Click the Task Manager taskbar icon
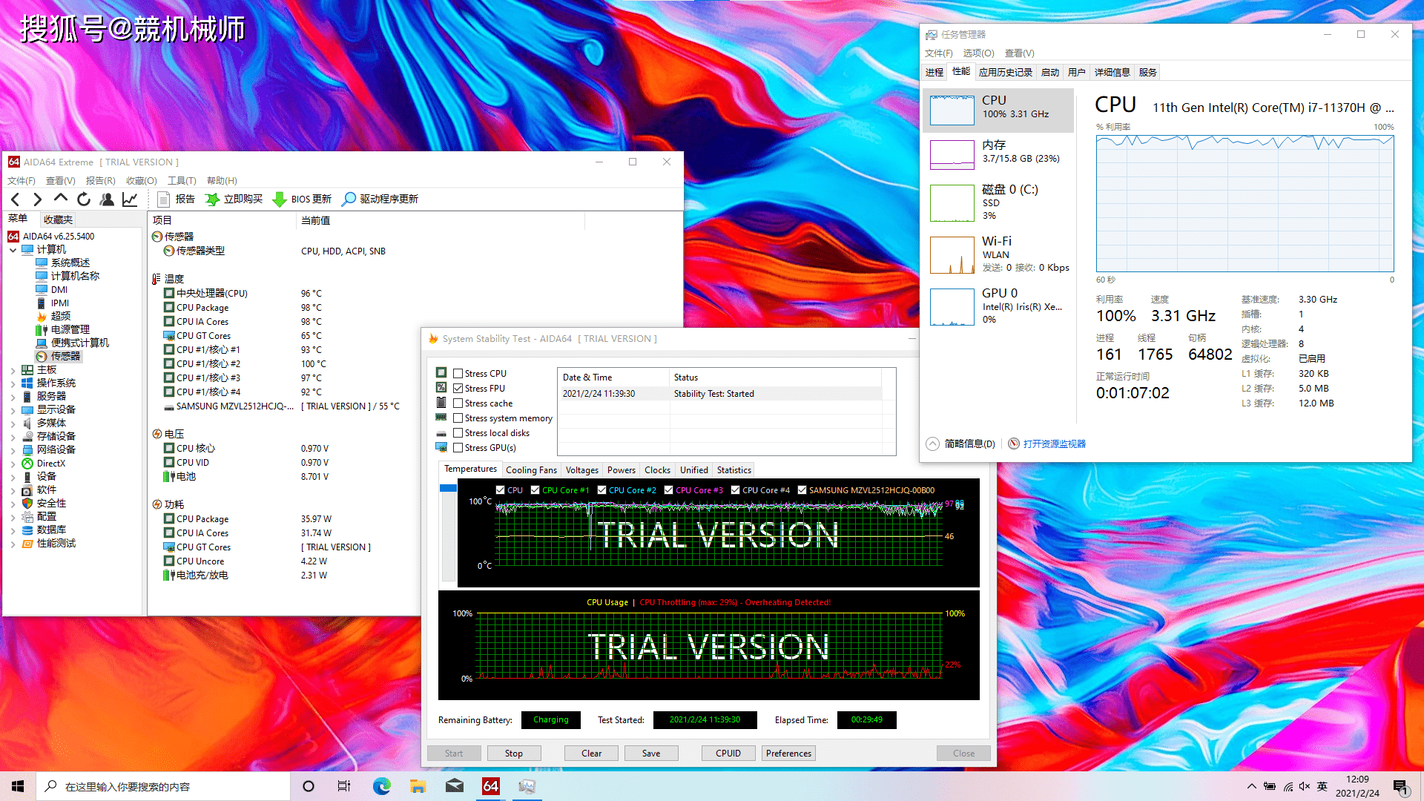 pos(527,786)
